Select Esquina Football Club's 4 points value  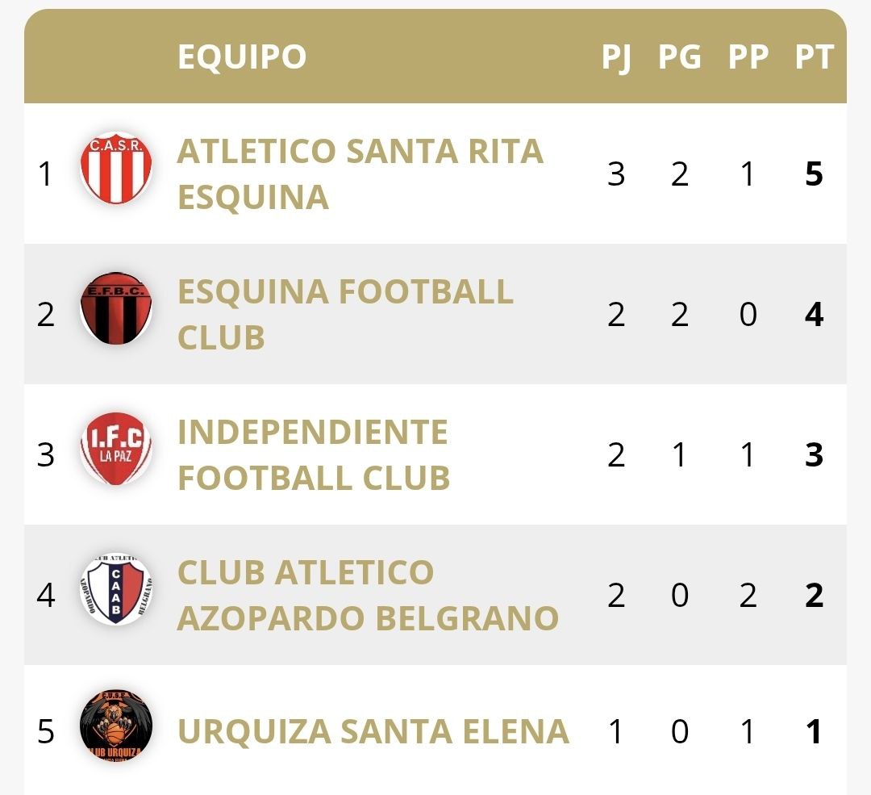point(814,314)
